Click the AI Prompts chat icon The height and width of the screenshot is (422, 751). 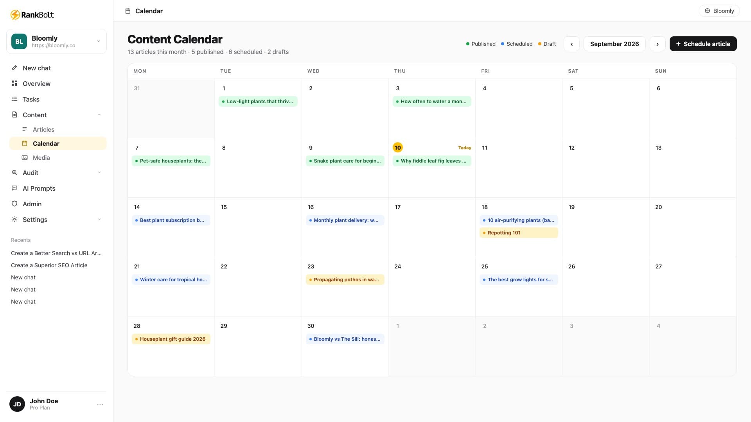[14, 188]
